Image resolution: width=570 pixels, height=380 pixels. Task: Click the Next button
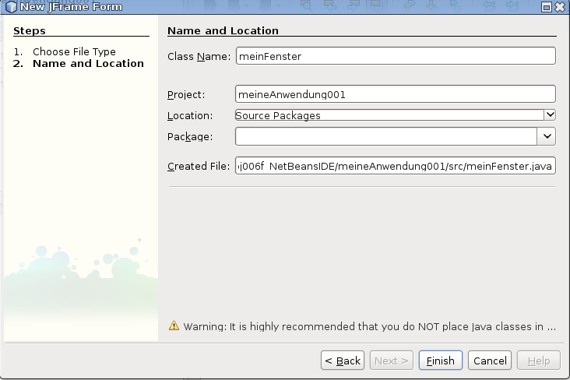pyautogui.click(x=390, y=361)
